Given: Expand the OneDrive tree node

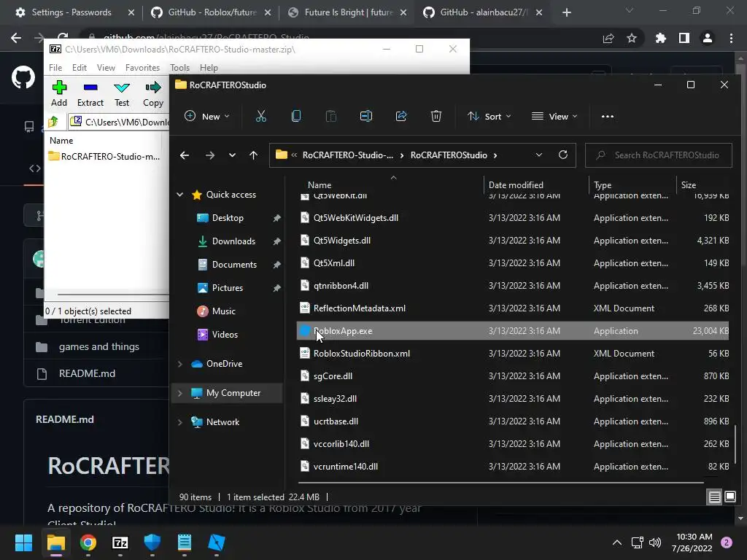Looking at the screenshot, I should coord(179,364).
